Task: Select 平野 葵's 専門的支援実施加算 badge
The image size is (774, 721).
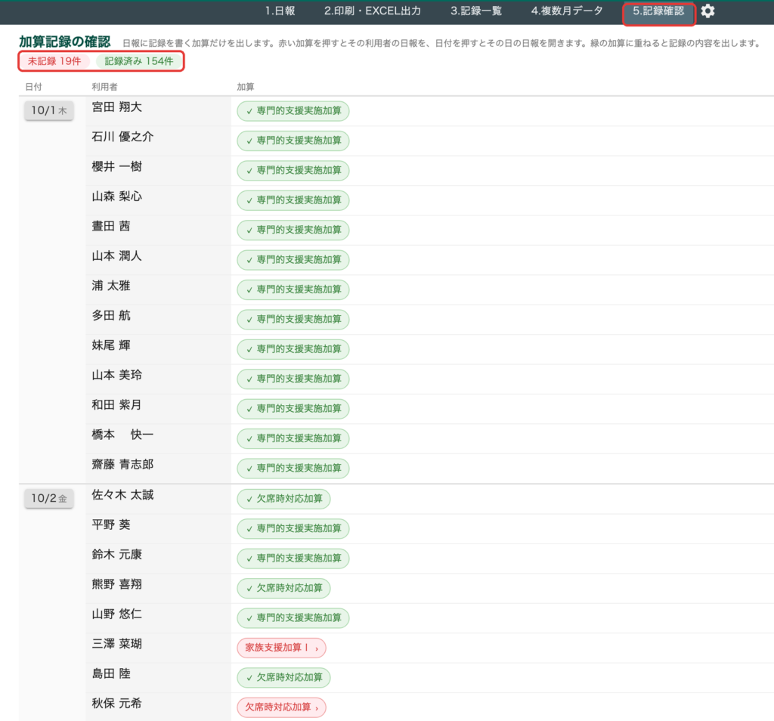Action: pos(293,528)
